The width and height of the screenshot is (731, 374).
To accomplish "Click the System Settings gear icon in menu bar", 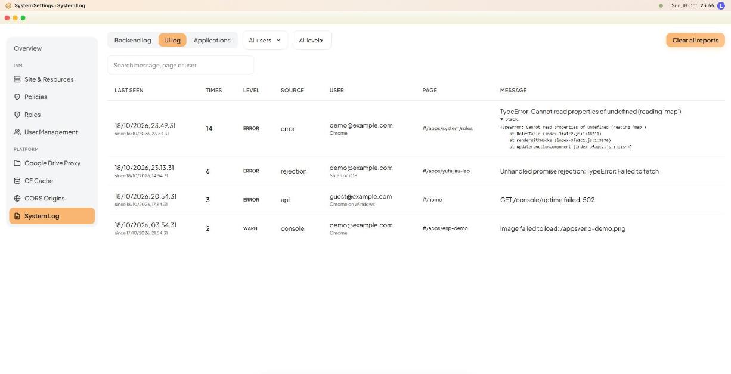I will (8, 5).
